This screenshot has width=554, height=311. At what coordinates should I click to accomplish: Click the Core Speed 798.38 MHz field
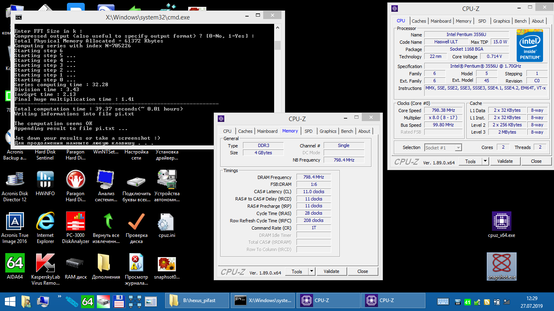pos(443,111)
